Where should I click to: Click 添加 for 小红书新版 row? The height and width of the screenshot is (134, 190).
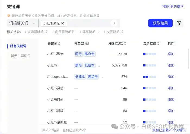[171, 111]
